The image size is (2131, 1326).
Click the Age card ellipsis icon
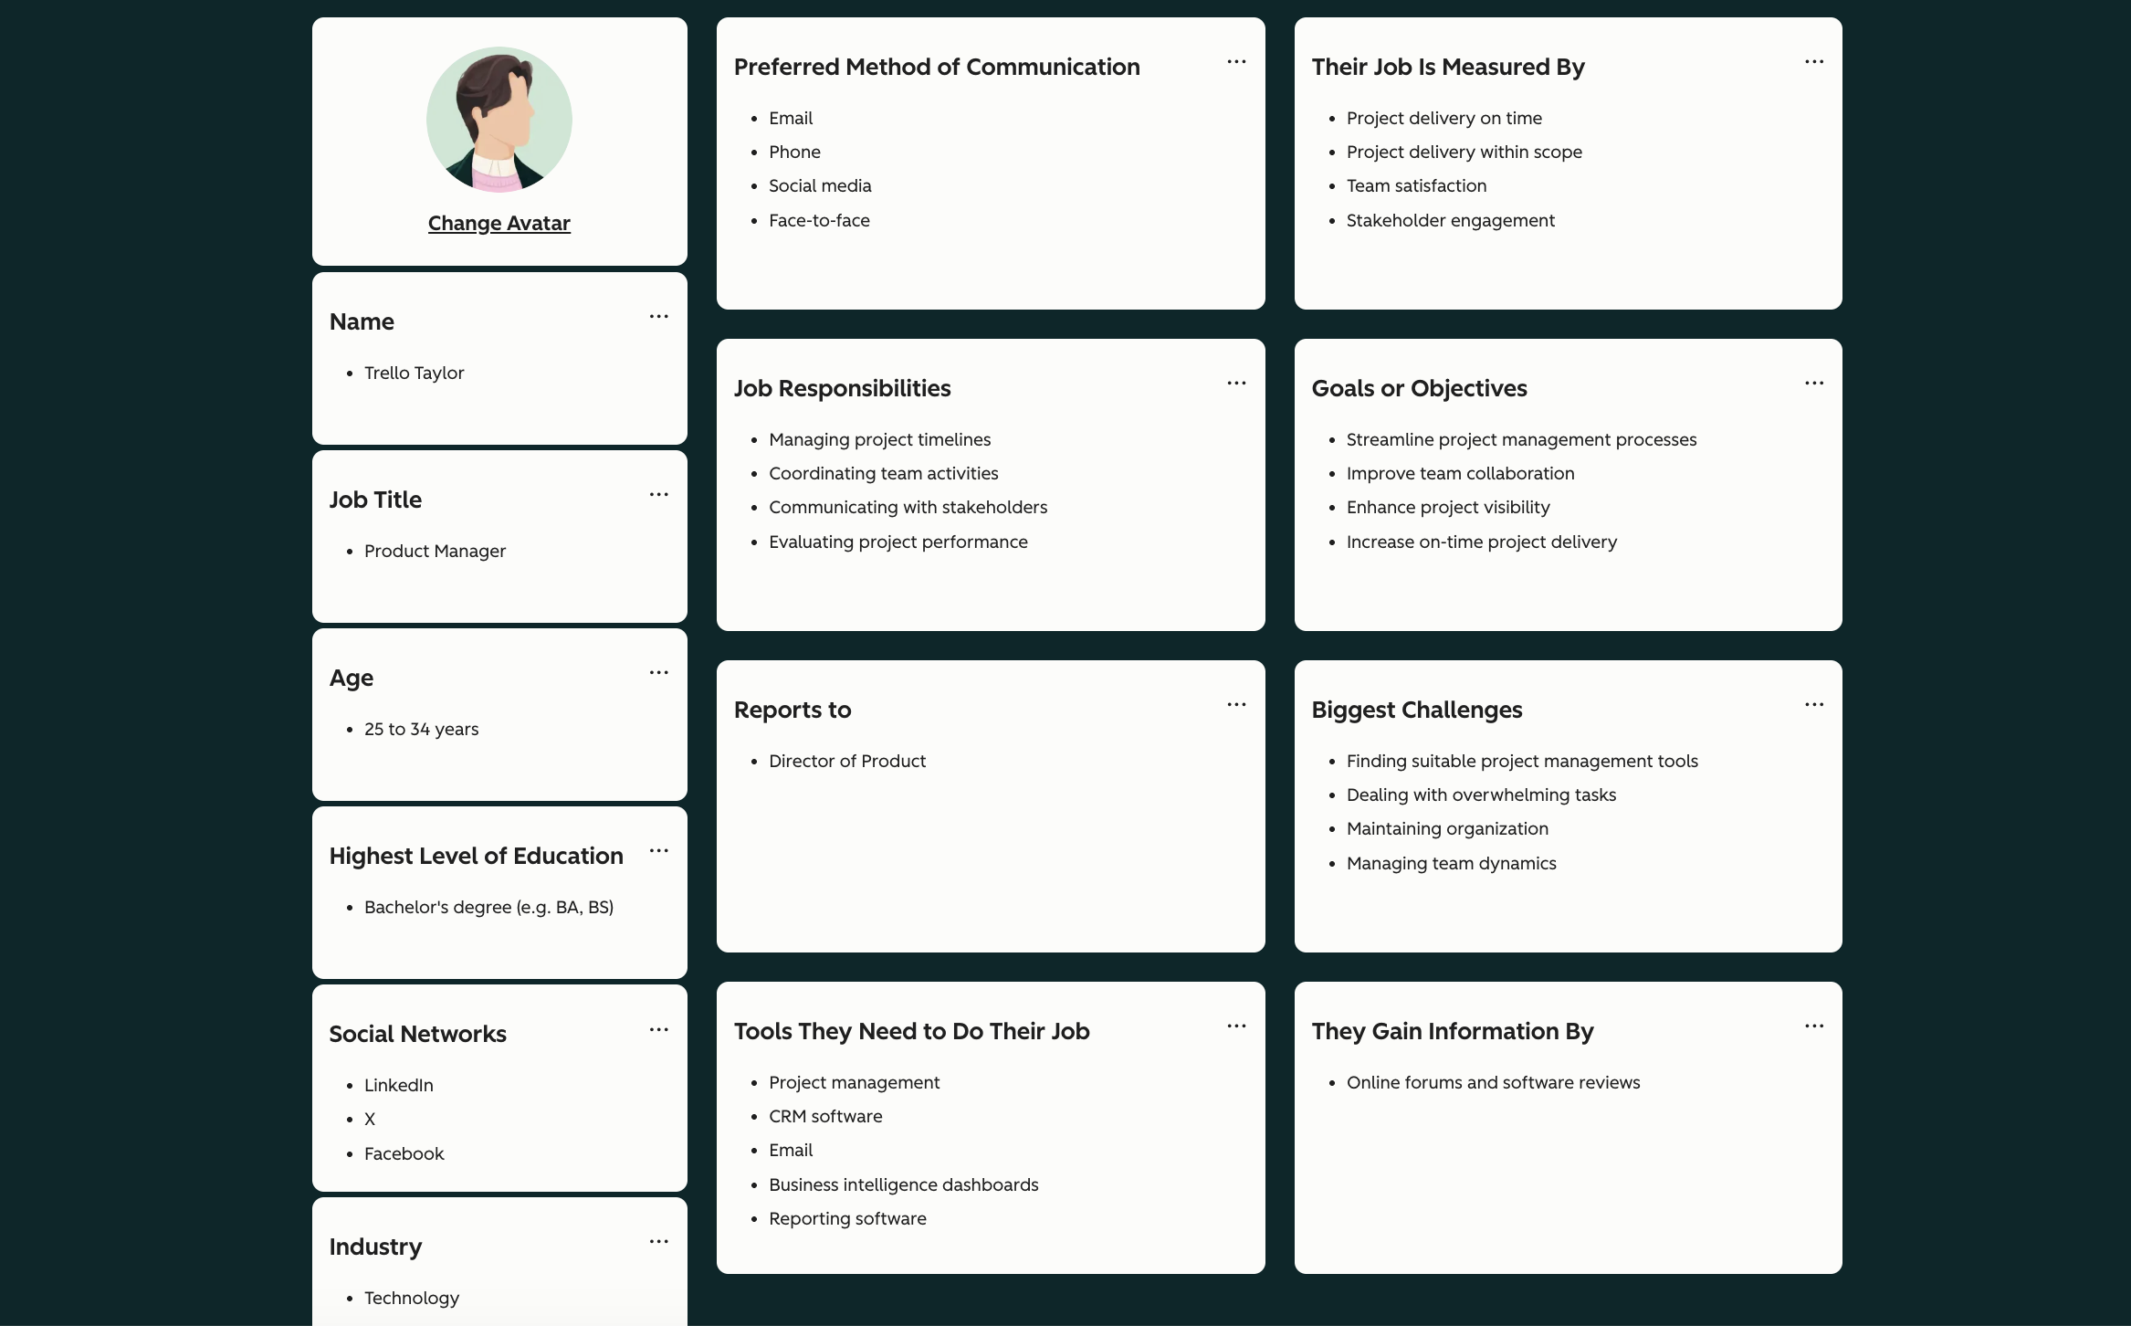click(658, 673)
